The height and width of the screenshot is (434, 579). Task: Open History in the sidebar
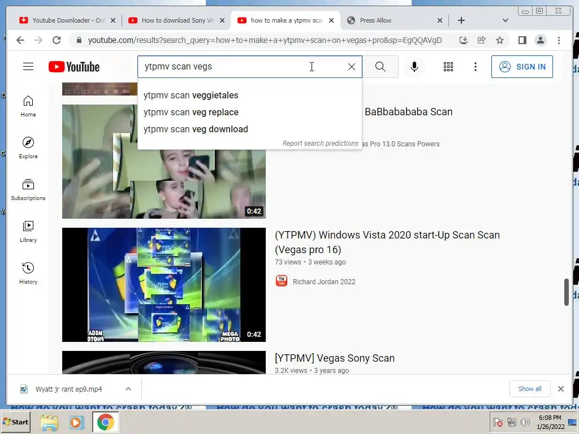click(28, 274)
